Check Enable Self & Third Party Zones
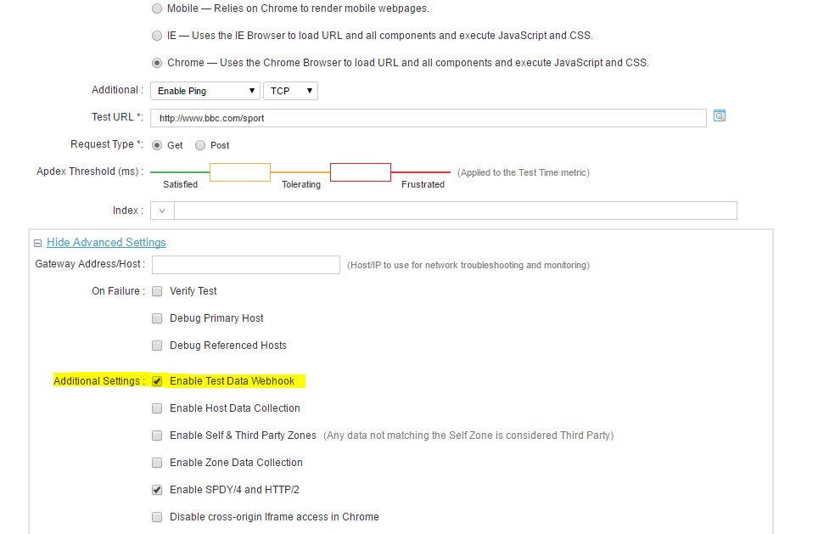835x534 pixels. pyautogui.click(x=156, y=436)
